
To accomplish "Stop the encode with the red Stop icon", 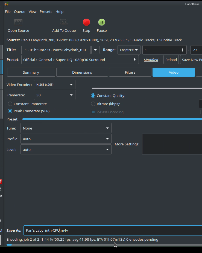I will click(86, 22).
